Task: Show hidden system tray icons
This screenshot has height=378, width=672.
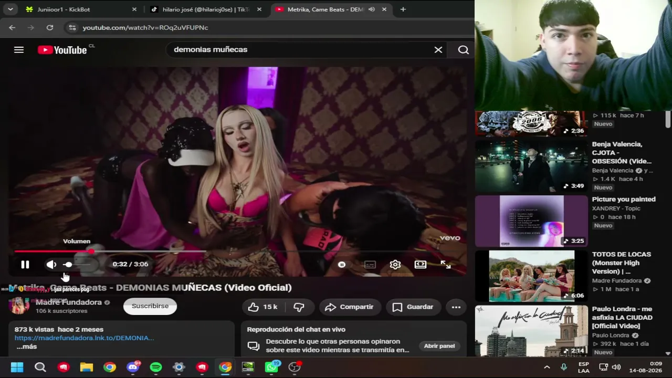Action: click(547, 367)
